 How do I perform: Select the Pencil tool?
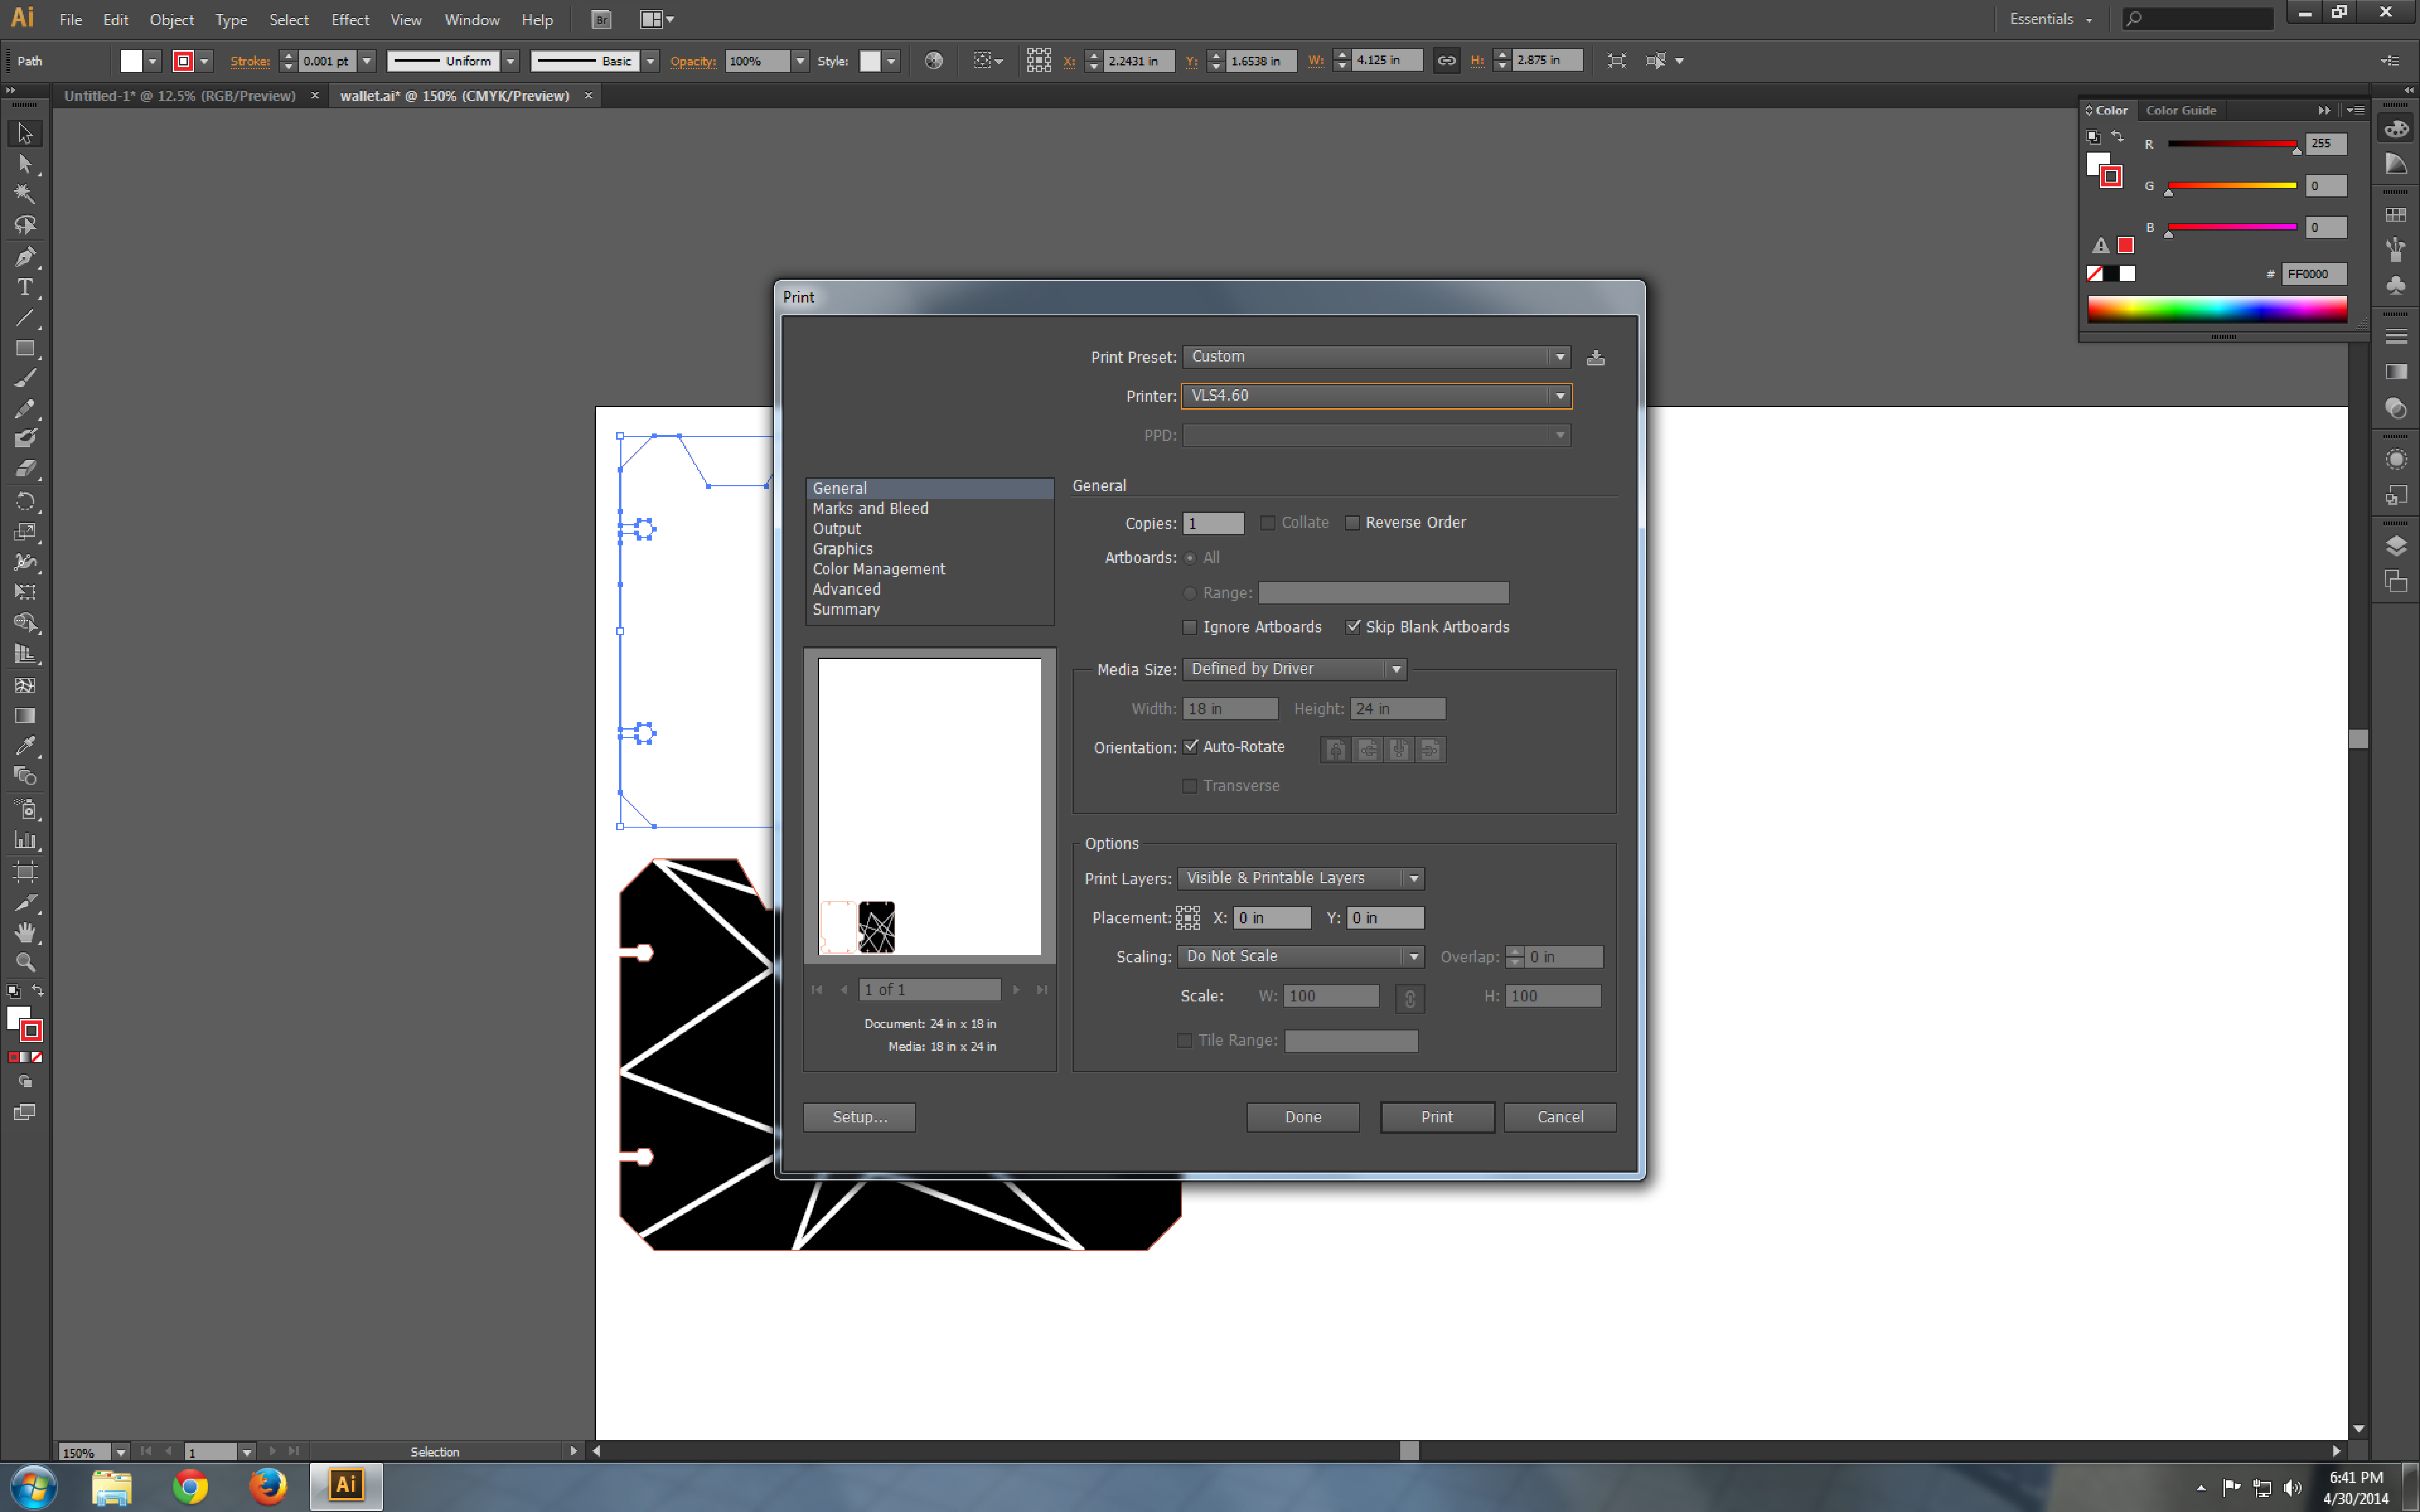point(25,409)
